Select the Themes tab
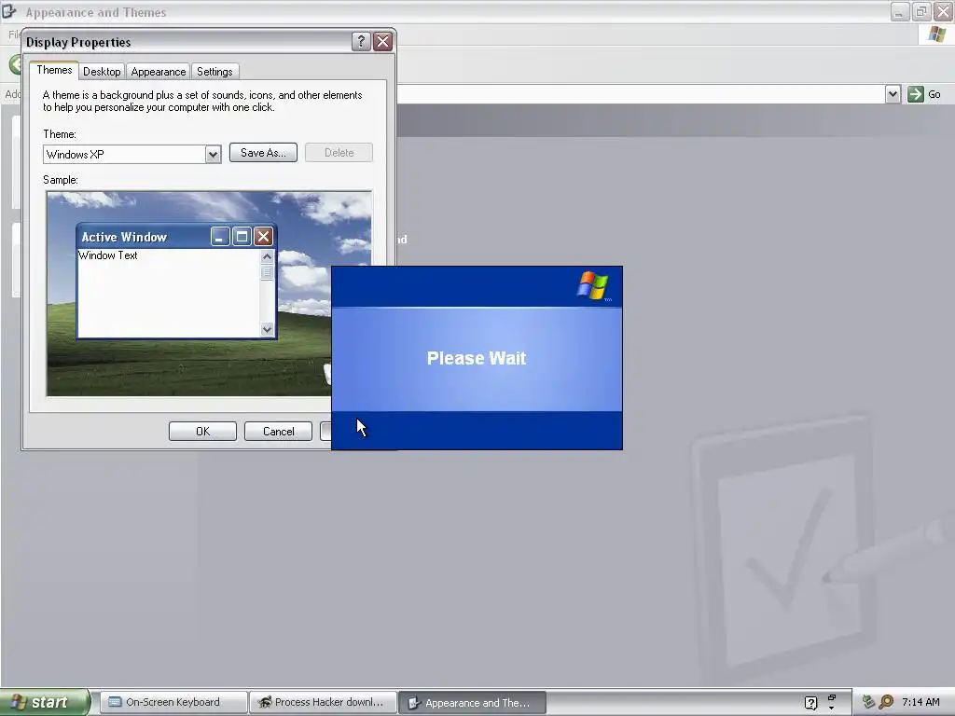 coord(54,70)
